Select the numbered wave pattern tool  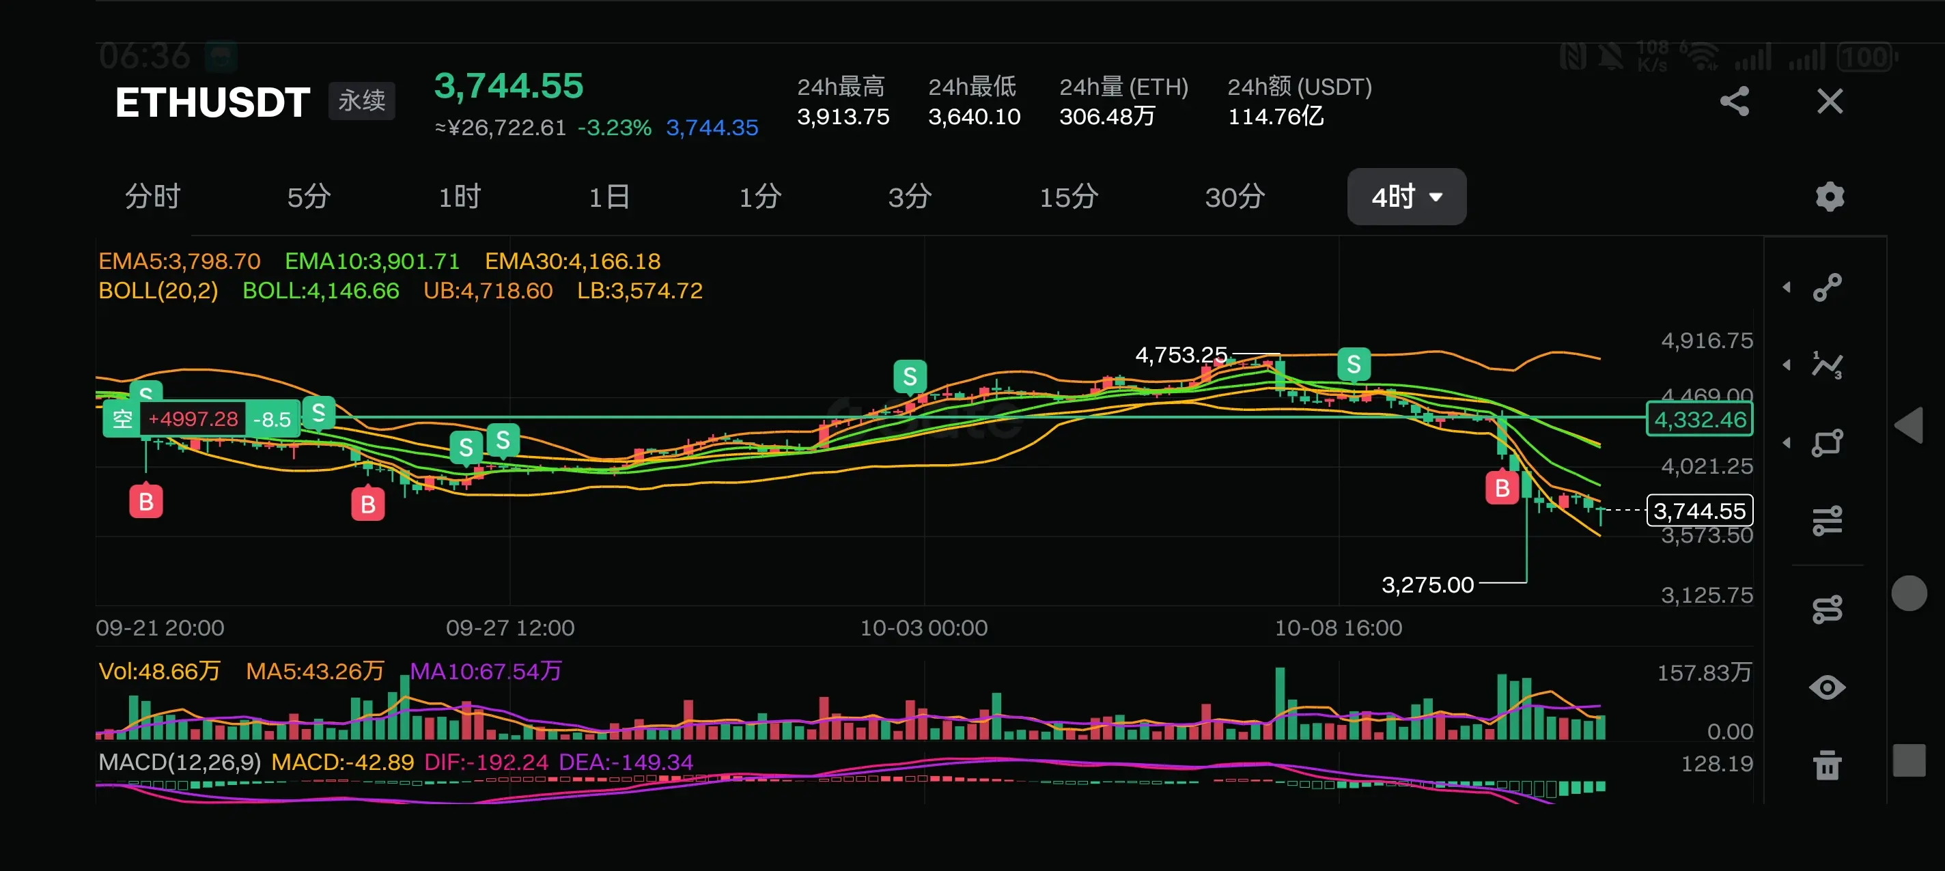[x=1828, y=365]
